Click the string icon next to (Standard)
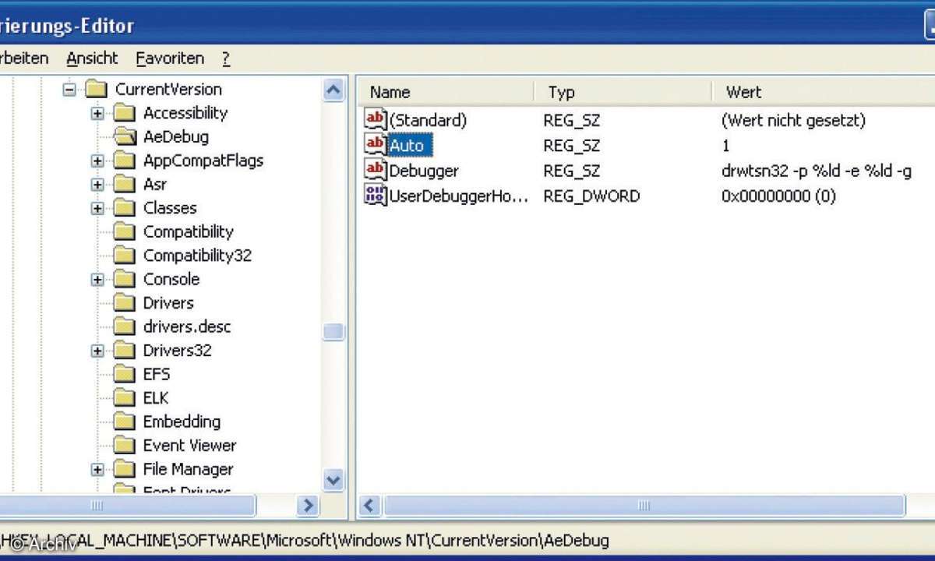Viewport: 935px width, 561px height. coord(375,119)
